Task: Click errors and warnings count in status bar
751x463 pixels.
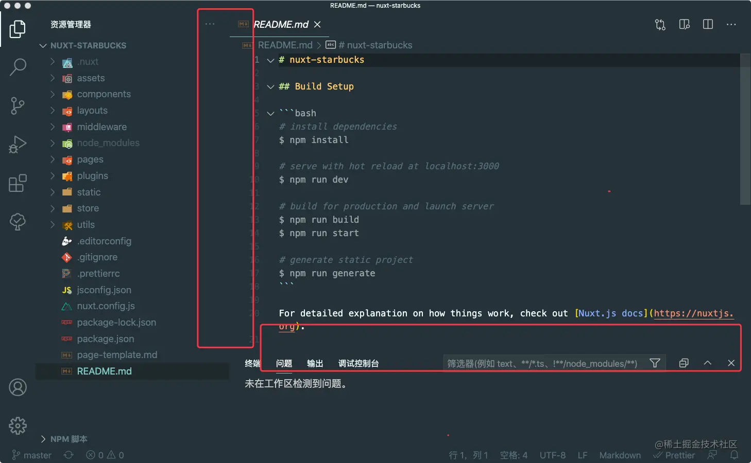Action: [105, 455]
